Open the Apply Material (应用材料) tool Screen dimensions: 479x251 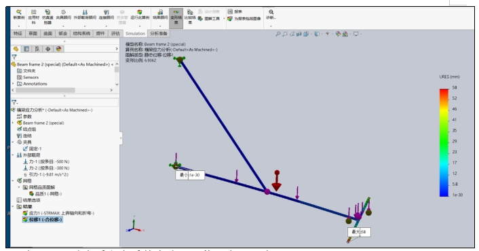click(x=34, y=17)
